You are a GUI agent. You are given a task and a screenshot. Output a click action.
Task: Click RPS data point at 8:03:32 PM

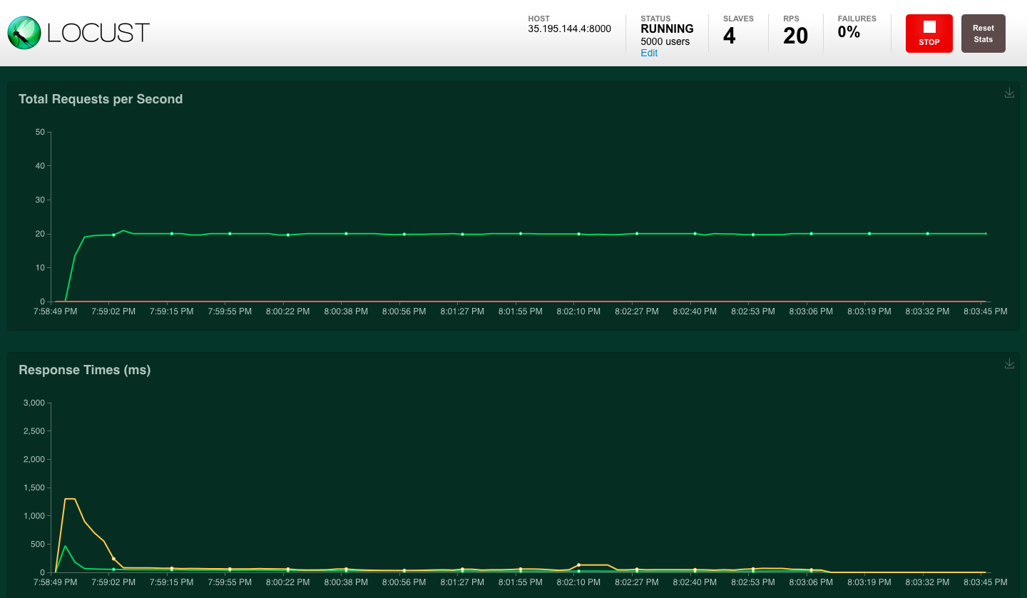coord(927,233)
